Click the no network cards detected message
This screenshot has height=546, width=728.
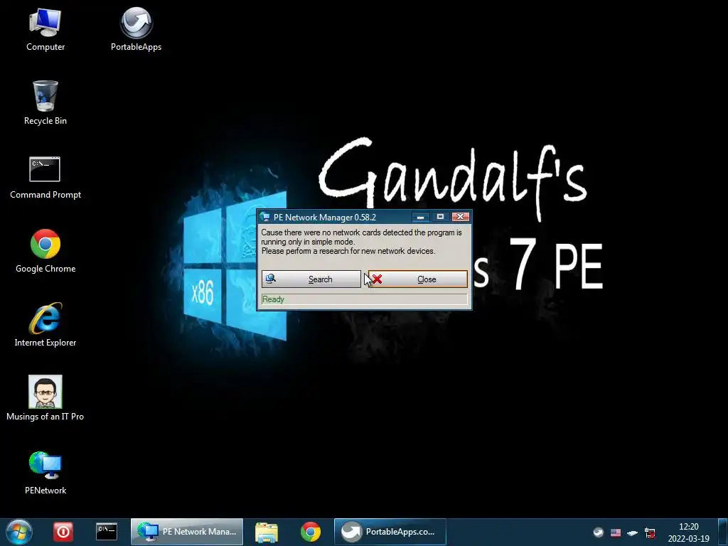click(361, 242)
